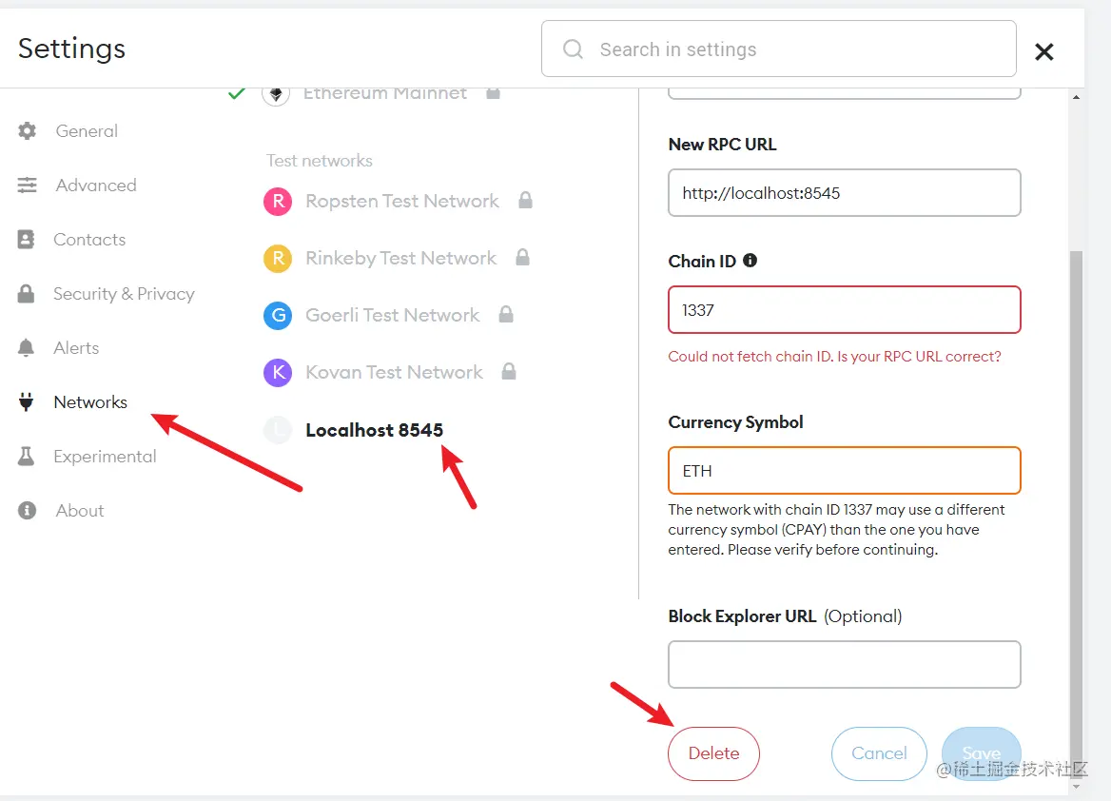The width and height of the screenshot is (1111, 801).
Task: Open Advanced settings sliders icon
Action: click(27, 185)
